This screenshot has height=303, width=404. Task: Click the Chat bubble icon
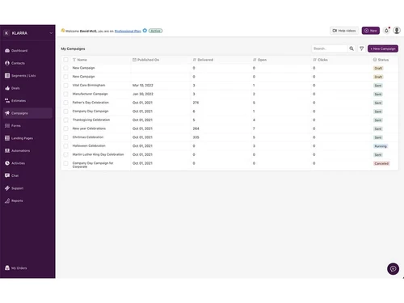pos(7,175)
